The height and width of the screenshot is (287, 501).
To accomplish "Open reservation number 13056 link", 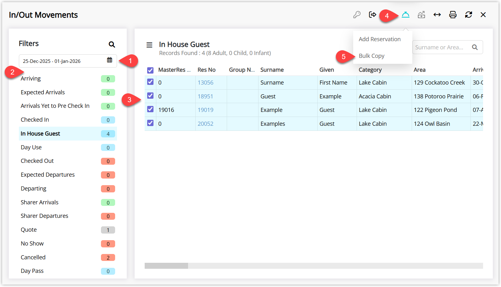I will (x=205, y=83).
